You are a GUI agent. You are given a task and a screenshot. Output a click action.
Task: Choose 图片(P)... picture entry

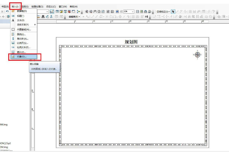[24, 52]
